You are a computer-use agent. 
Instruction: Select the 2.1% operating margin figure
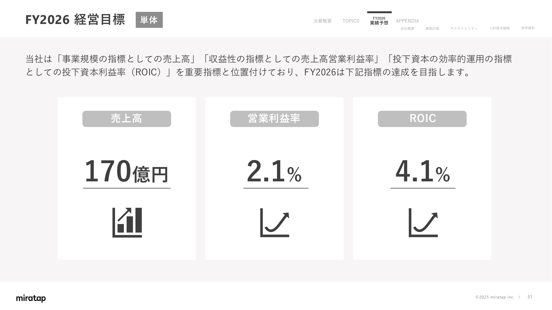(x=274, y=172)
